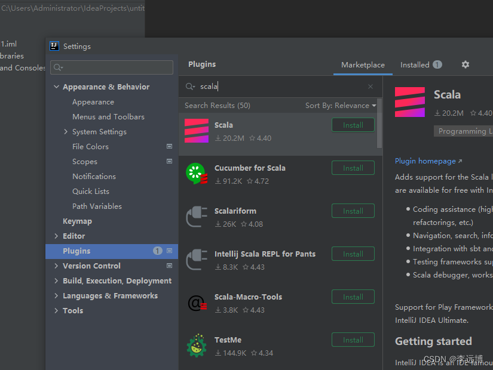Screen dimensions: 493x370
Task: Open the plugins gear settings menu
Action: (466, 64)
